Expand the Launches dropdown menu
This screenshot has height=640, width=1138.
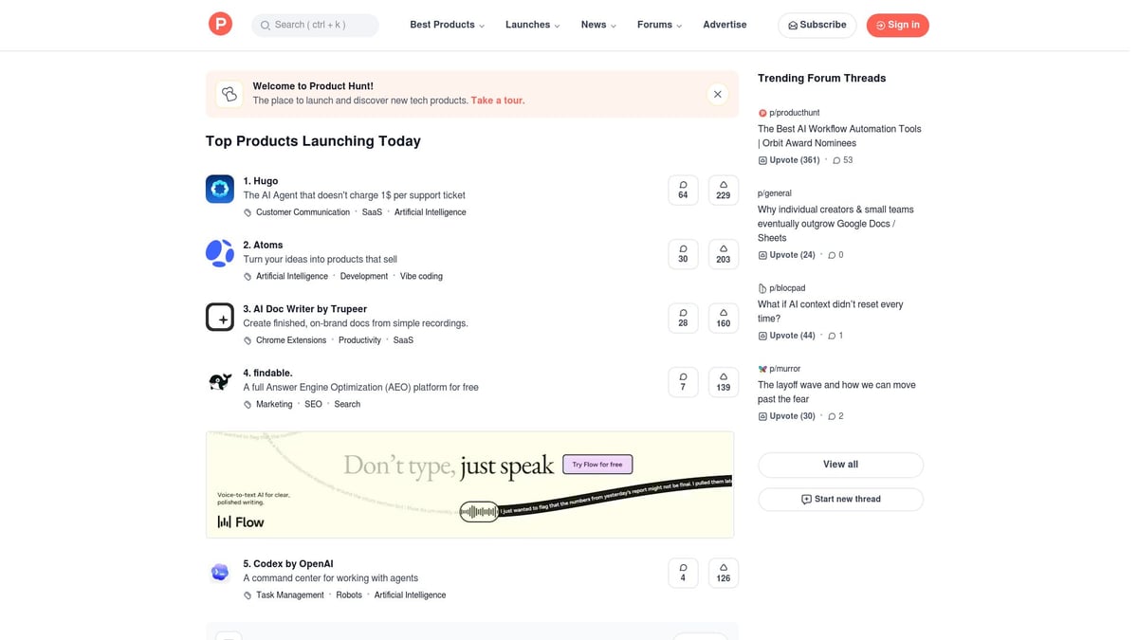[x=532, y=25]
